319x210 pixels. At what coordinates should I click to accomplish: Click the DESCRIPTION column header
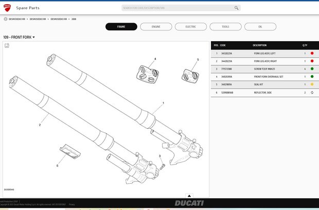pos(259,45)
